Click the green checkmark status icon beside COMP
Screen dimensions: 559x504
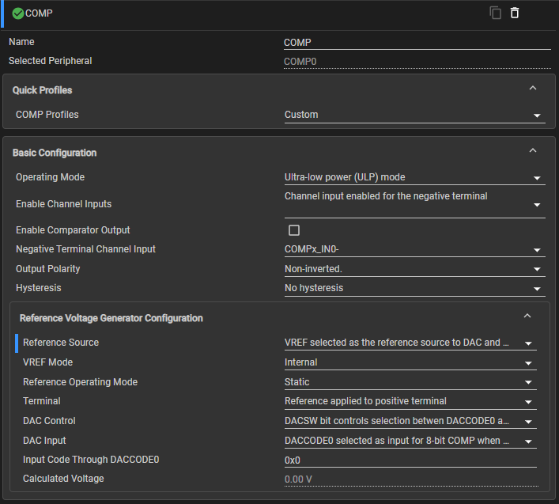pyautogui.click(x=18, y=13)
